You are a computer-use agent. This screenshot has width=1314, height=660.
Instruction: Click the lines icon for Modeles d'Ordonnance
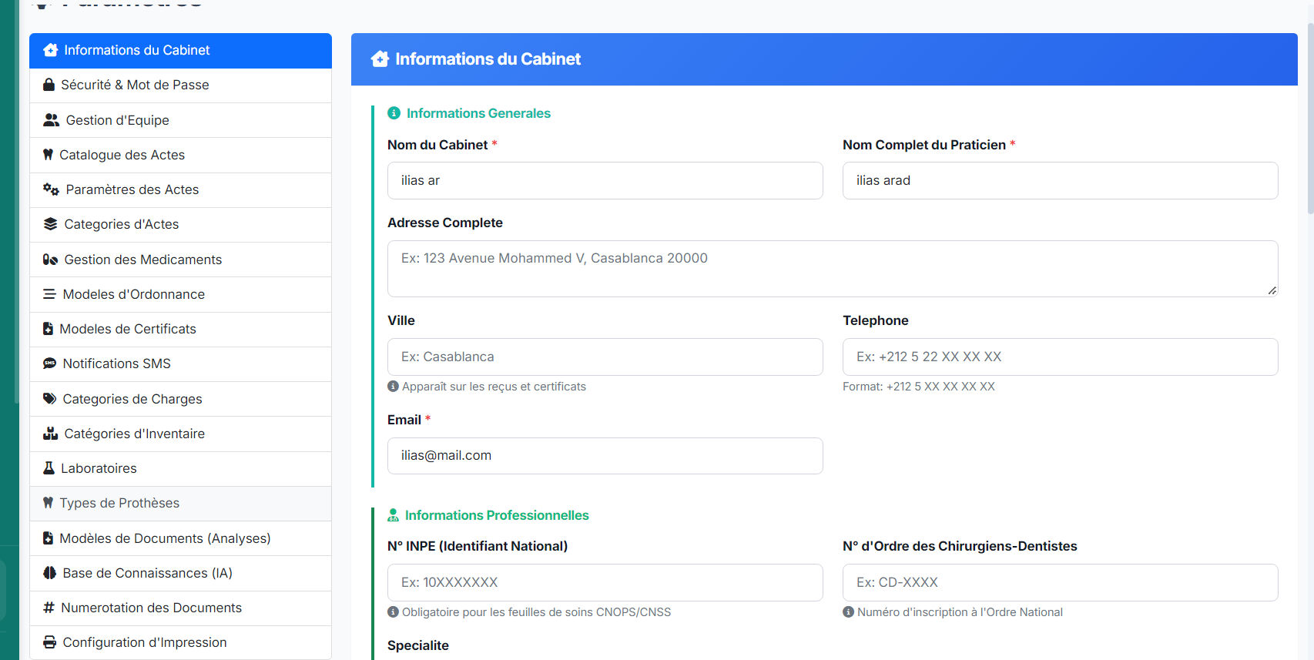(49, 294)
